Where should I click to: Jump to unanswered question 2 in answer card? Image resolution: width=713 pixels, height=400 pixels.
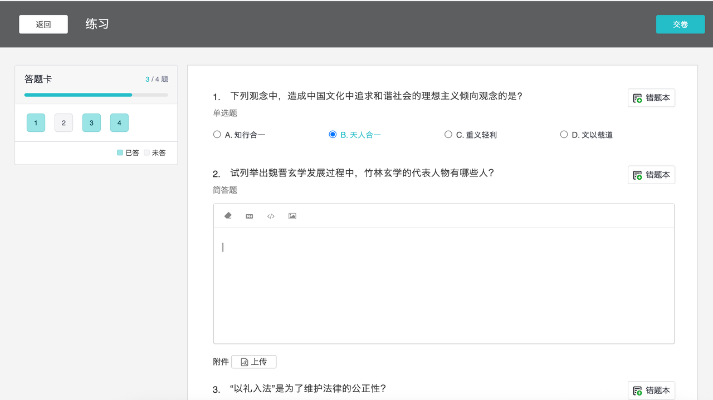pyautogui.click(x=64, y=123)
